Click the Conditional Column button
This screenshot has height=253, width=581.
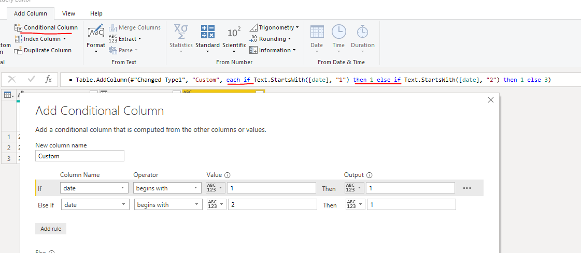click(x=46, y=27)
